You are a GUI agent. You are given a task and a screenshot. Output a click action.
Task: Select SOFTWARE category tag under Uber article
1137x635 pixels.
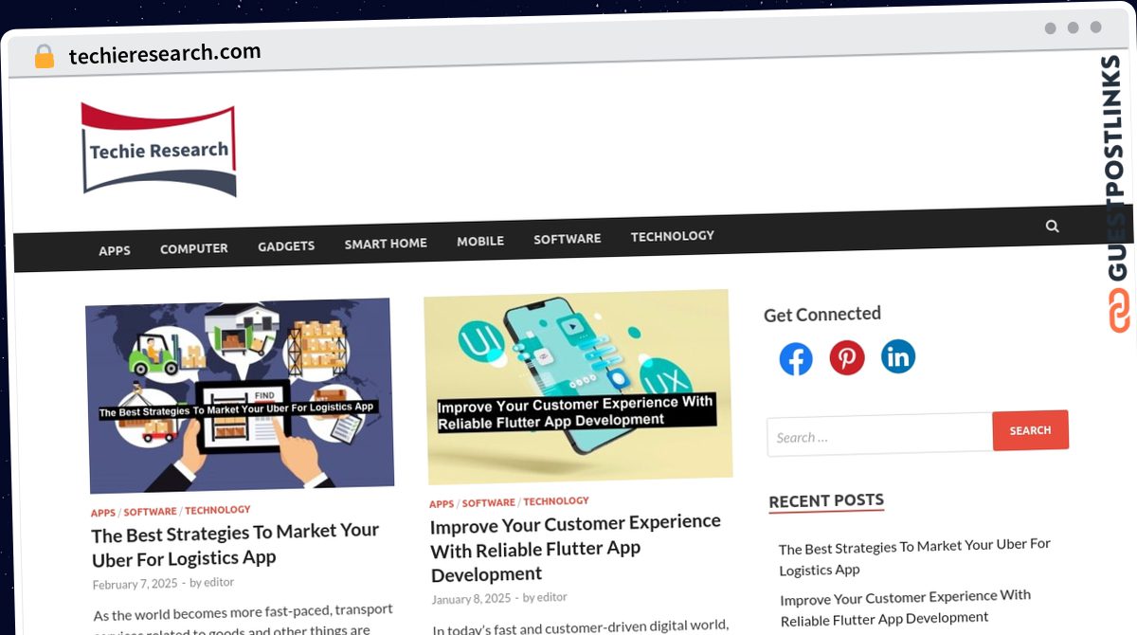click(150, 512)
